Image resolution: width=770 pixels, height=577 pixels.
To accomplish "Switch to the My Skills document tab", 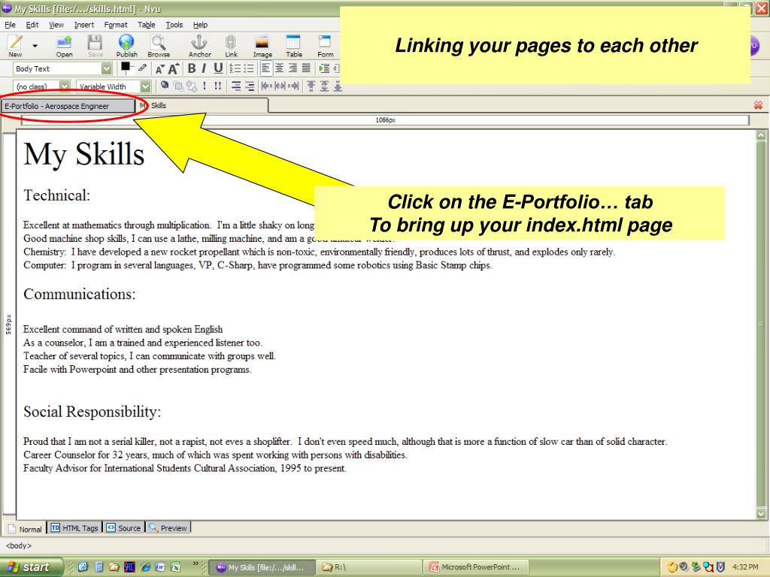I will (202, 105).
